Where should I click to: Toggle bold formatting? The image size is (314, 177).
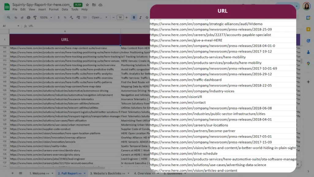point(134,18)
